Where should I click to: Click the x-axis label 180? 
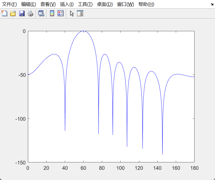pyautogui.click(x=195, y=168)
